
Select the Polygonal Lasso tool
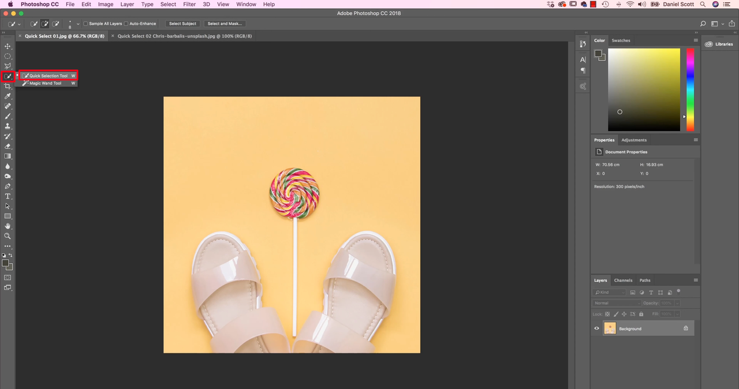[8, 66]
